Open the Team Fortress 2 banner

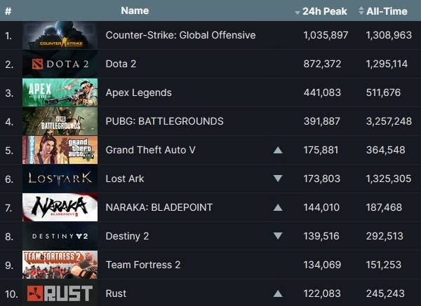[x=60, y=265]
